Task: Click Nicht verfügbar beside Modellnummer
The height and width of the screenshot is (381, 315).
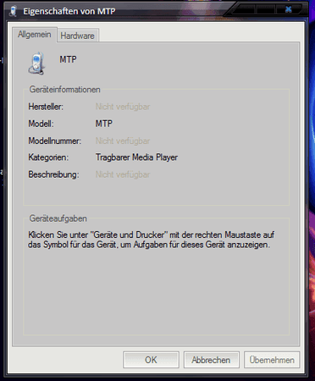Action: 123,141
